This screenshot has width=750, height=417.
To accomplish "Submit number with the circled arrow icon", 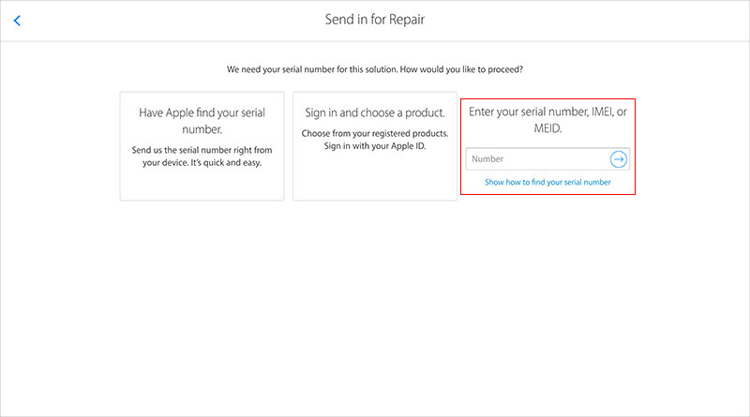I will click(618, 159).
